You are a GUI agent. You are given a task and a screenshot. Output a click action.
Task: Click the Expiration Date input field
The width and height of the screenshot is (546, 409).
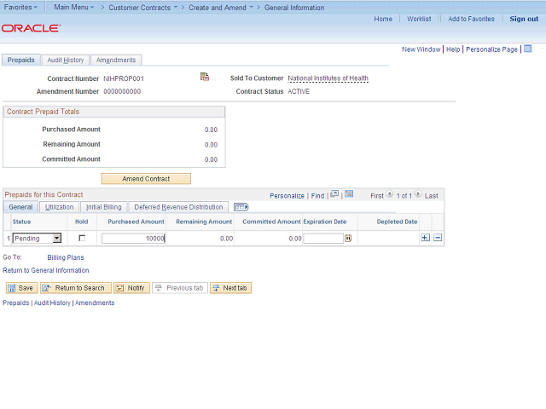pyautogui.click(x=323, y=239)
